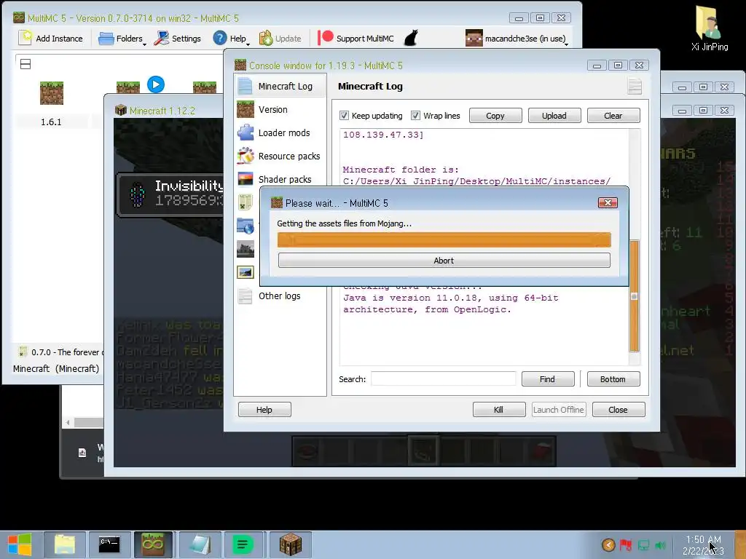Expand the Help dropdown menu
Screen dimensions: 746x559
pos(231,39)
